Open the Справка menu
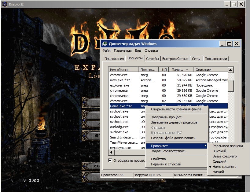The height and width of the screenshot is (192, 250). pos(151,50)
